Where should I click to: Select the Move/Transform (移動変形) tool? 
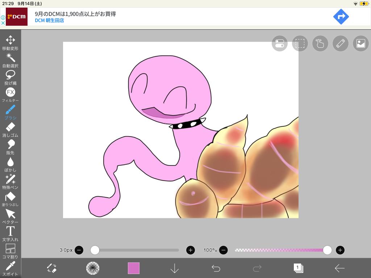(x=10, y=40)
